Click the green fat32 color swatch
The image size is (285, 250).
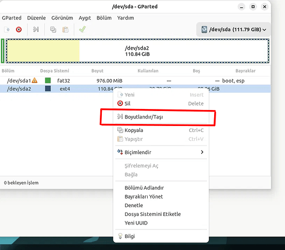pyautogui.click(x=48, y=80)
